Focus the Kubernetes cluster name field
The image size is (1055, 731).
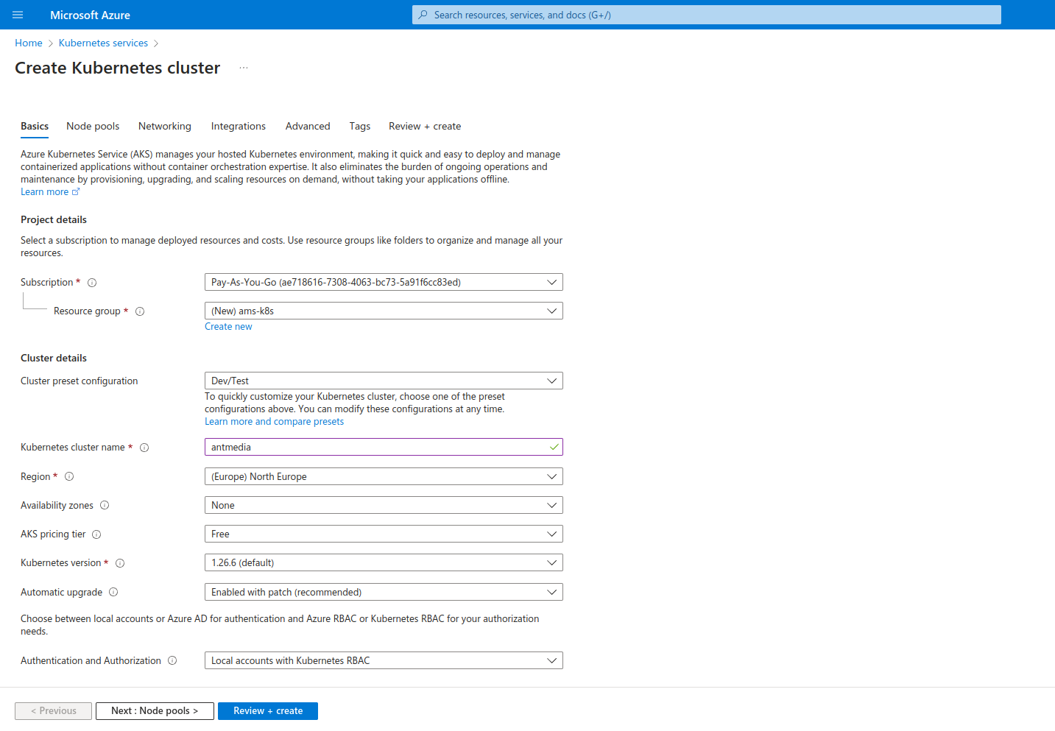point(384,447)
